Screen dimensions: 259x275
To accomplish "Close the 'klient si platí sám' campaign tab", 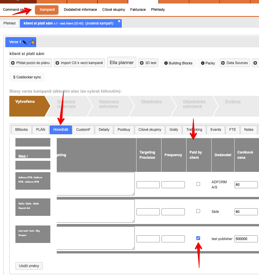I will pyautogui.click(x=119, y=21).
